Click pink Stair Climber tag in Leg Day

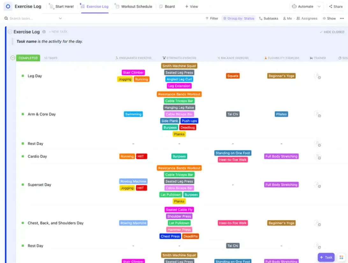[x=133, y=73]
